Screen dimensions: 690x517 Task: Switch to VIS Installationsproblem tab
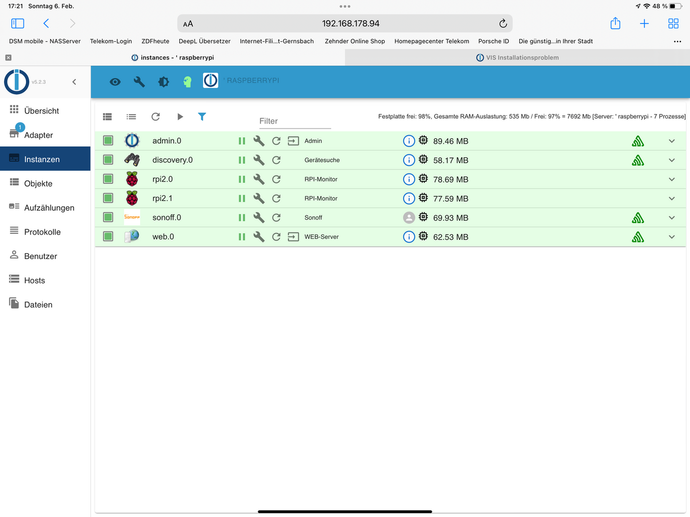517,57
